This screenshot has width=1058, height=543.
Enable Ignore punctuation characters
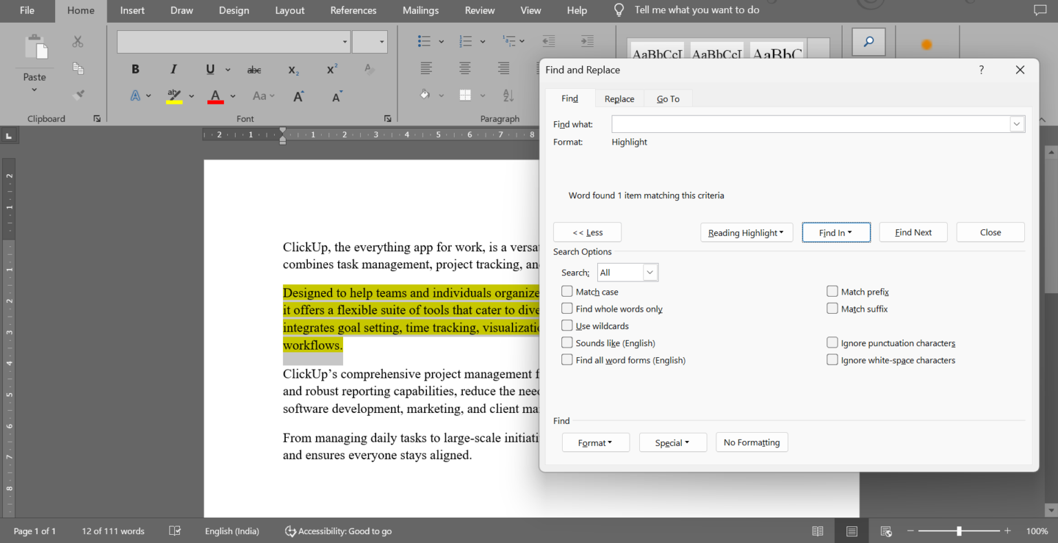tap(832, 342)
